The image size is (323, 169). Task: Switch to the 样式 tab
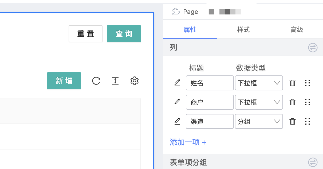[x=243, y=29]
